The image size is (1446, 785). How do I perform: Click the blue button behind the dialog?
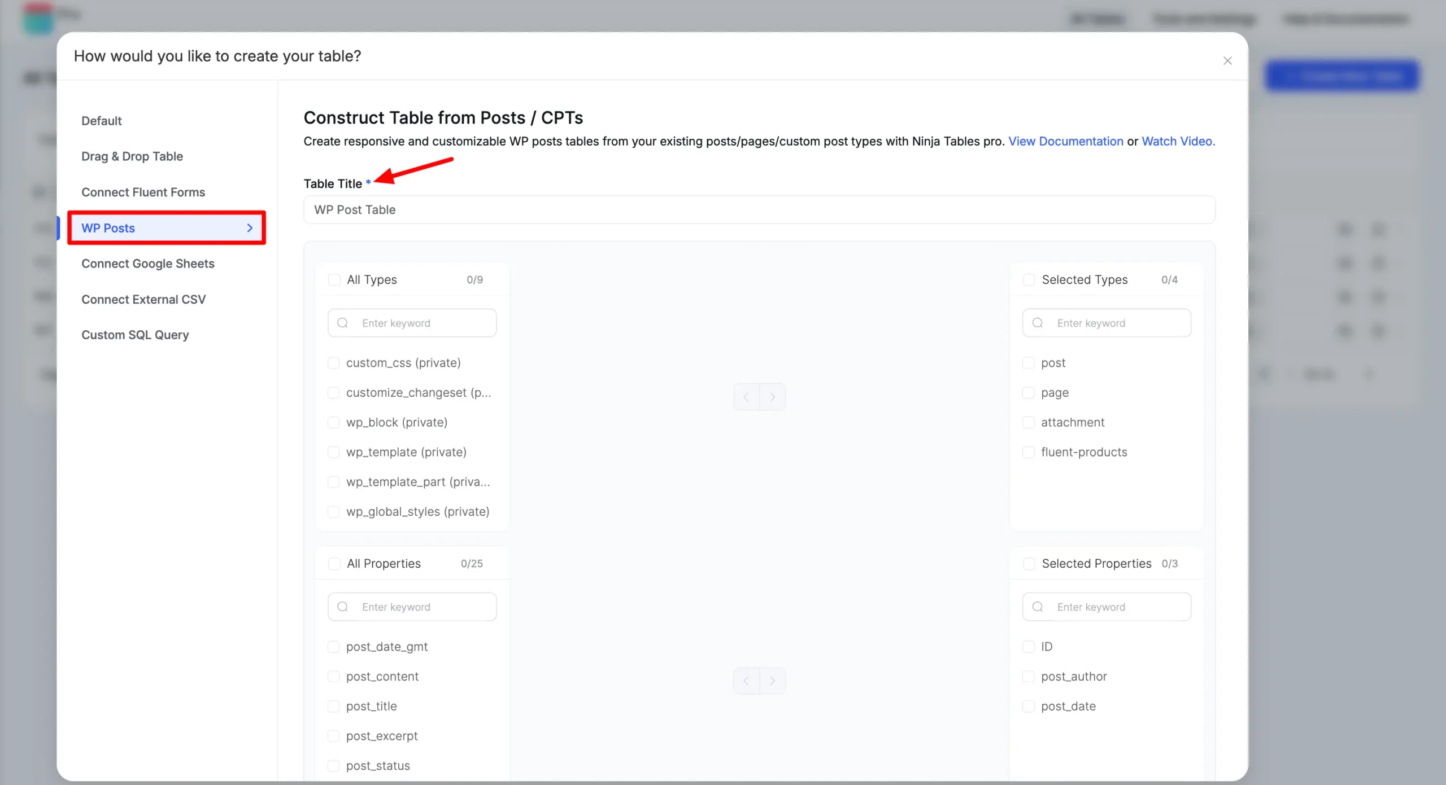pos(1342,76)
